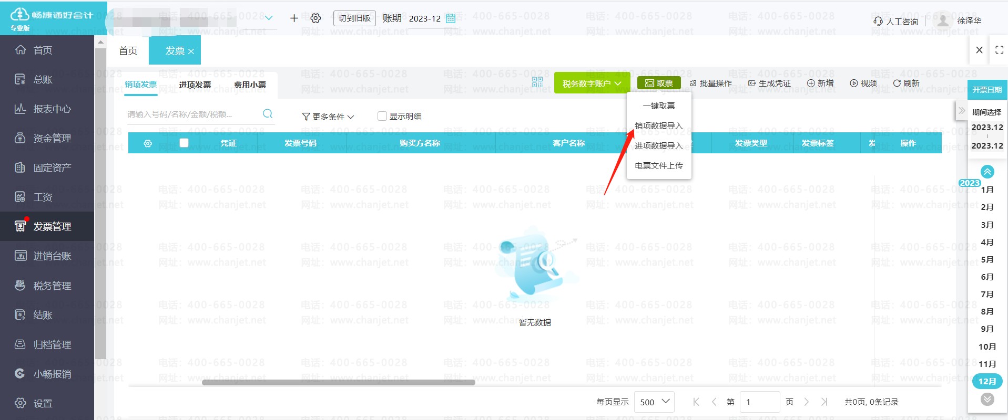1008x420 pixels.
Task: Click the search magnifier icon
Action: 268,114
